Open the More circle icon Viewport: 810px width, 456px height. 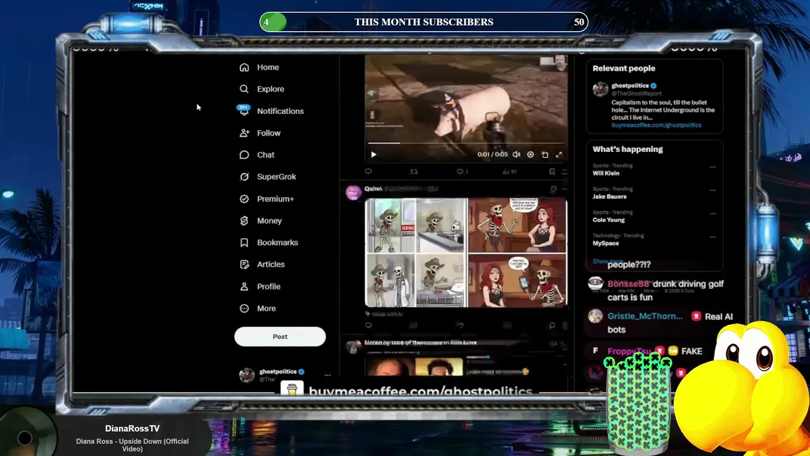(x=244, y=308)
